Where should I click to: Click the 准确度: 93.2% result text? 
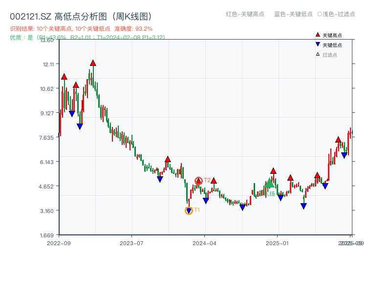[132, 28]
